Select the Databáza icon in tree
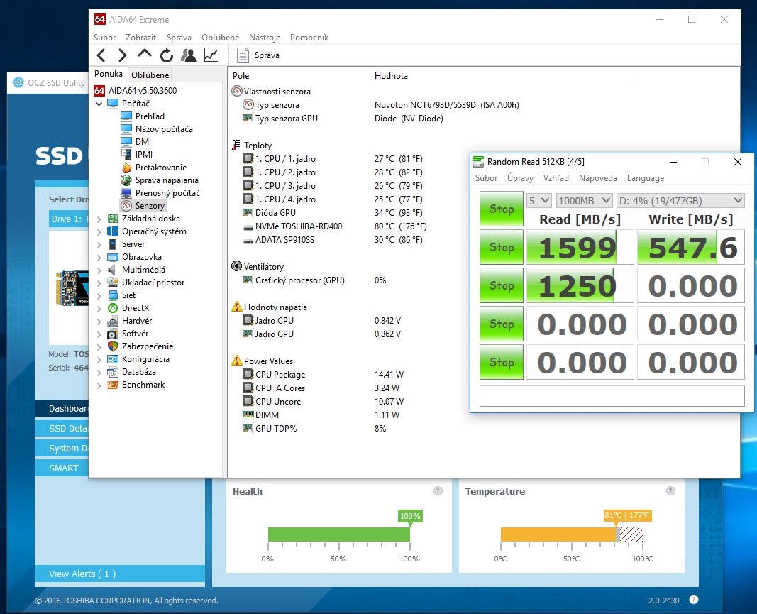This screenshot has width=757, height=614. pos(113,372)
